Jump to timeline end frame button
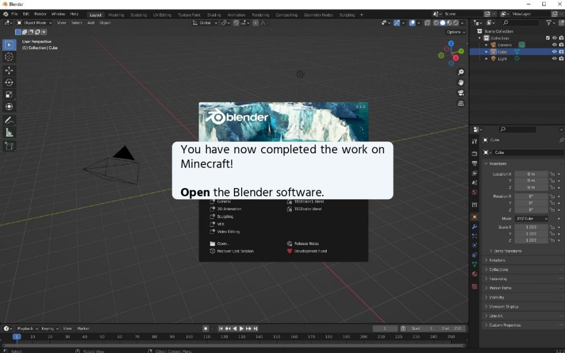565x353 pixels. [x=255, y=329]
